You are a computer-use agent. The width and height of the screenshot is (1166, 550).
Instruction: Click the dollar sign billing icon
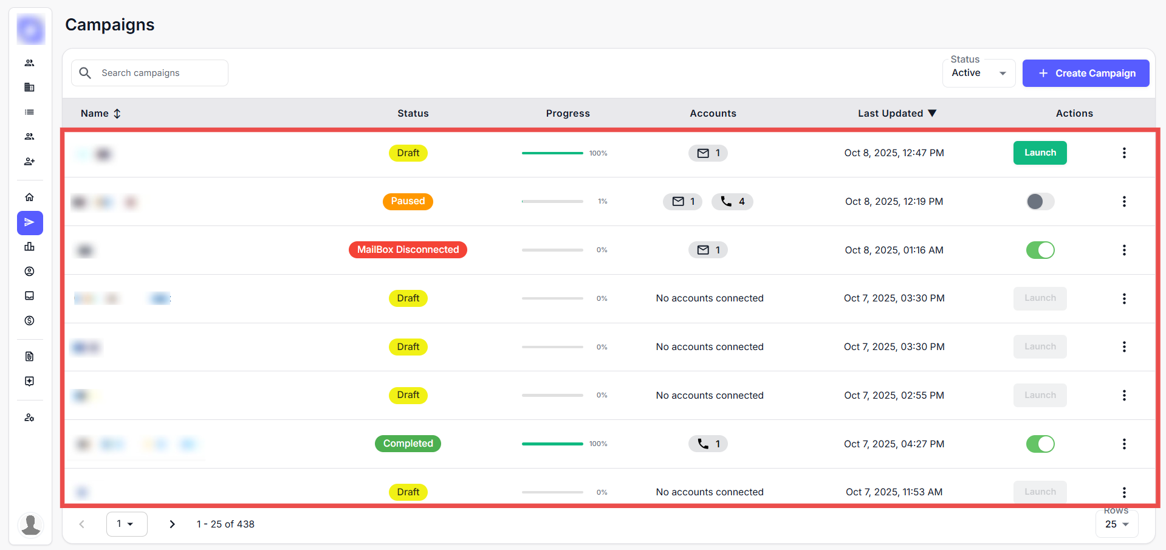tap(29, 321)
